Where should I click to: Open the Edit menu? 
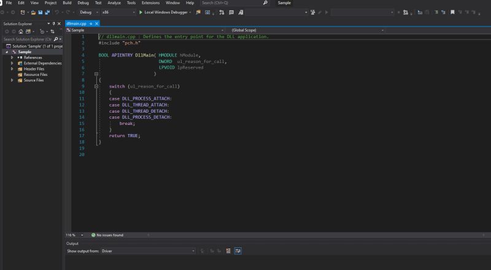21,3
